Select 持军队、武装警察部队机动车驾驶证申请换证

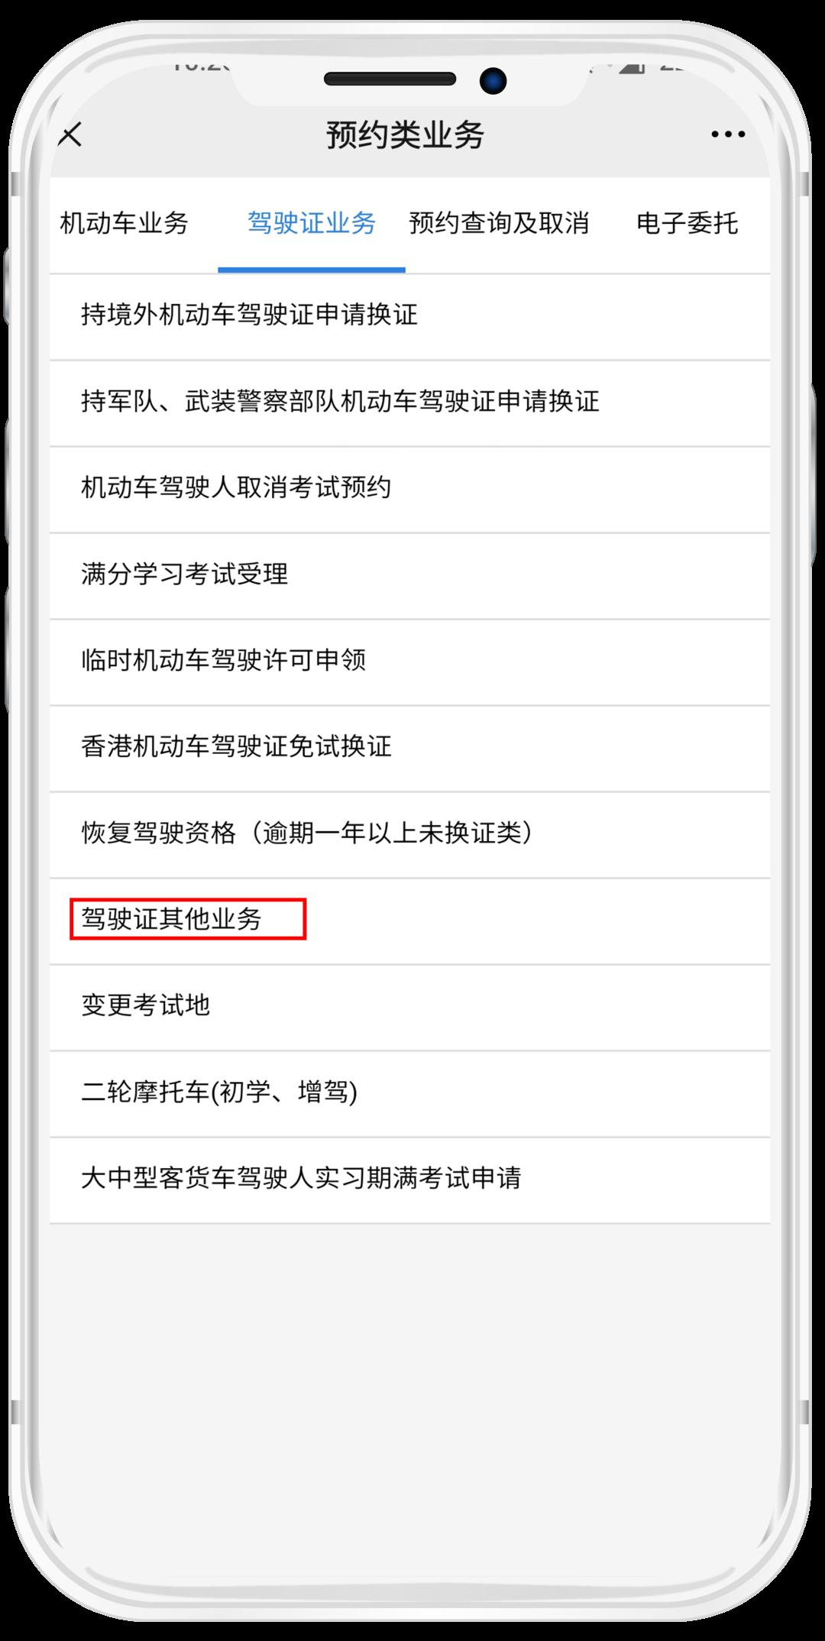409,402
